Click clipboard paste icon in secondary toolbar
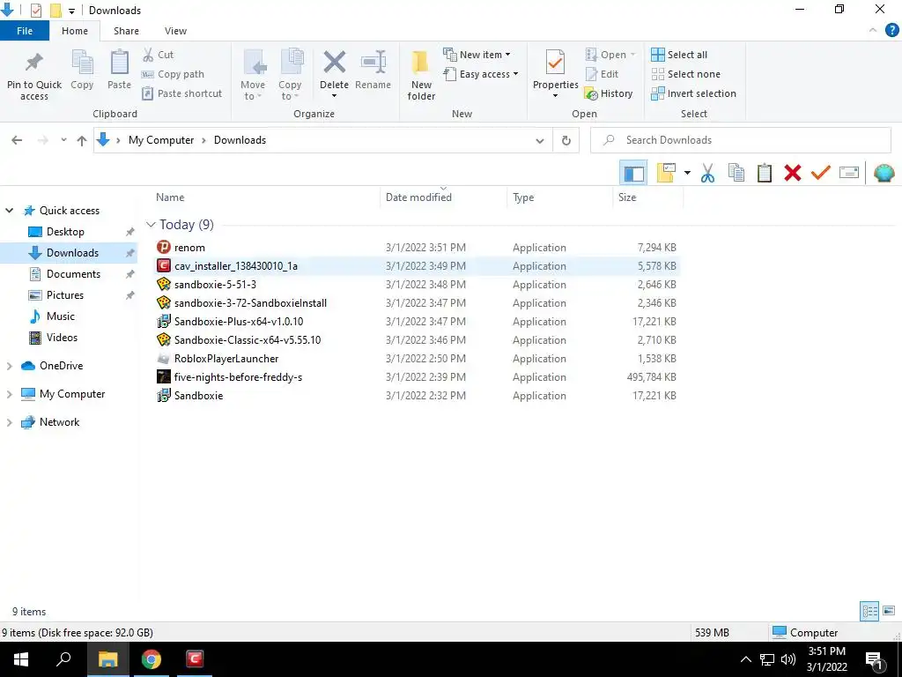902x677 pixels. coord(765,173)
